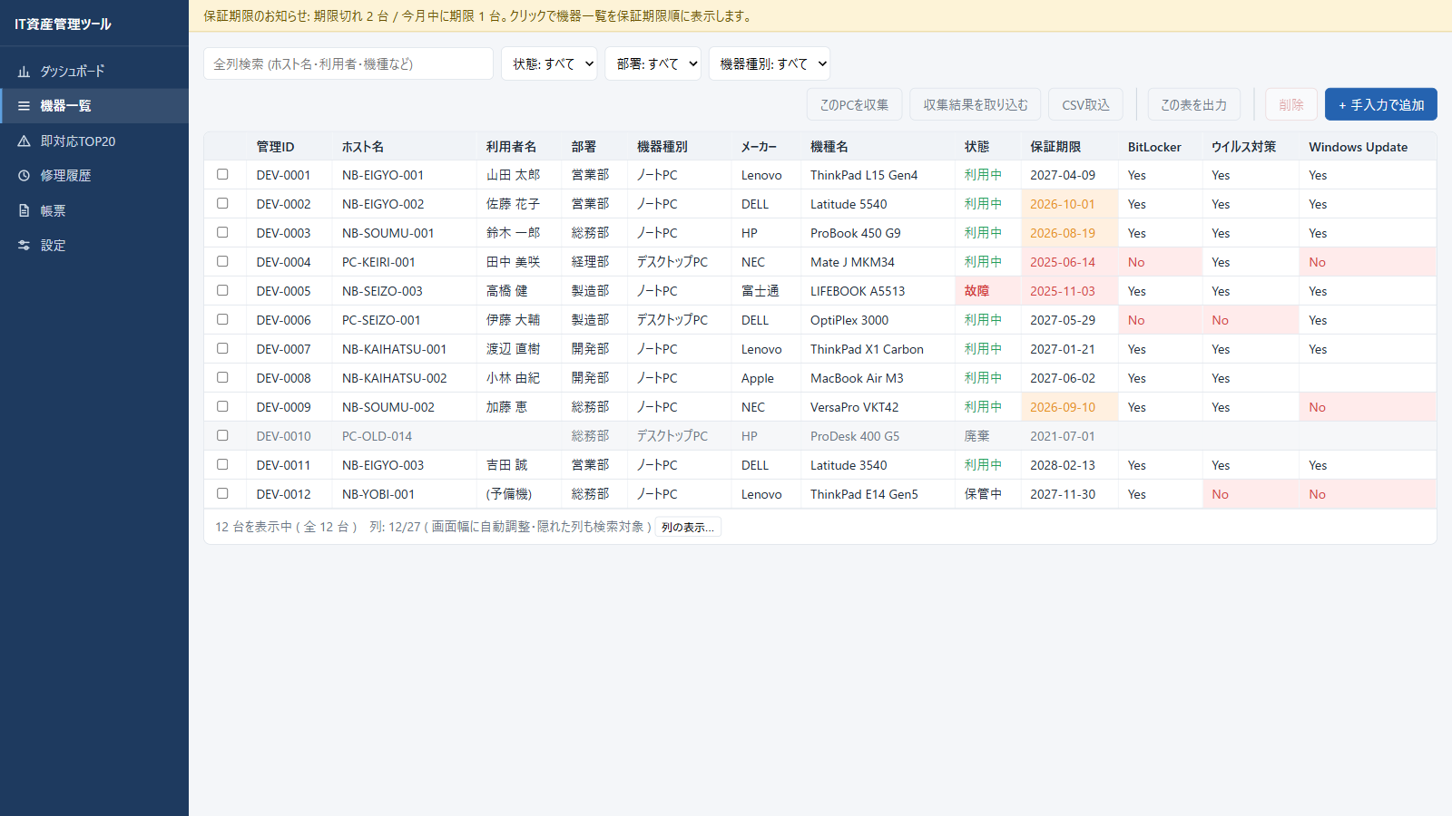The height and width of the screenshot is (816, 1452).
Task: Click the clock icon beside 修理履歴
Action: [x=25, y=176]
